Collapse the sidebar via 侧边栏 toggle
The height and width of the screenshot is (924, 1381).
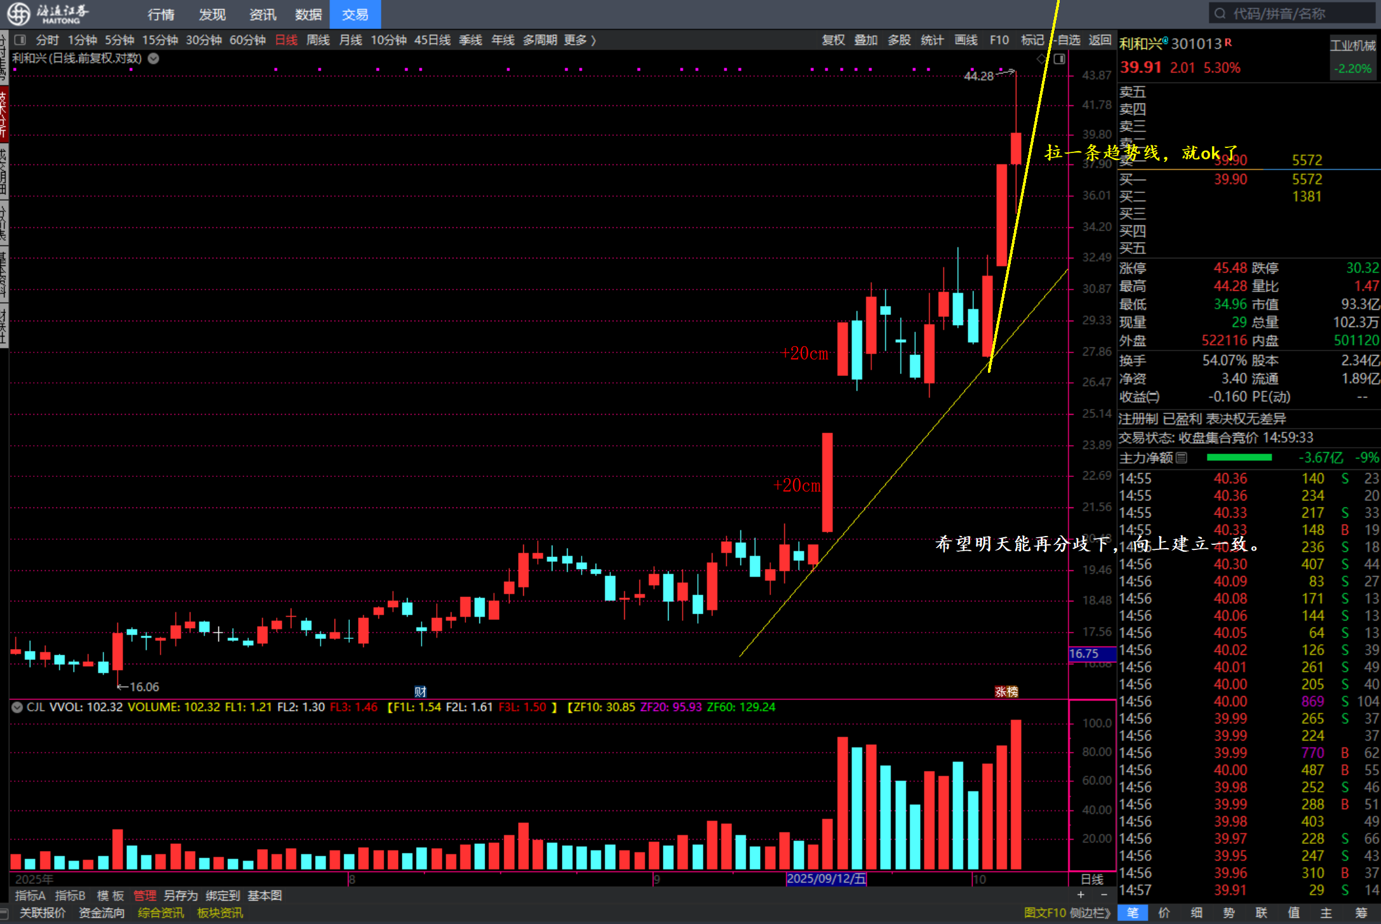(x=1090, y=913)
